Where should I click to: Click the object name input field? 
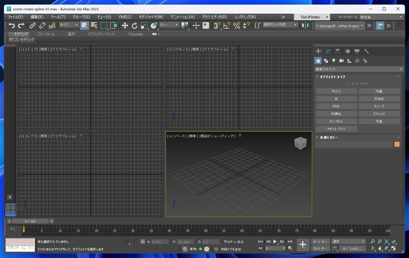[354, 145]
